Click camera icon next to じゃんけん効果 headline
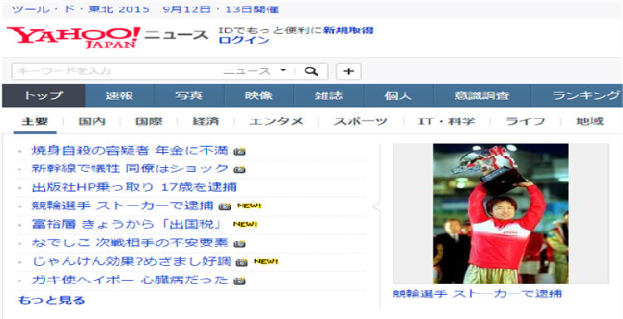Image resolution: width=623 pixels, height=319 pixels. click(x=242, y=263)
